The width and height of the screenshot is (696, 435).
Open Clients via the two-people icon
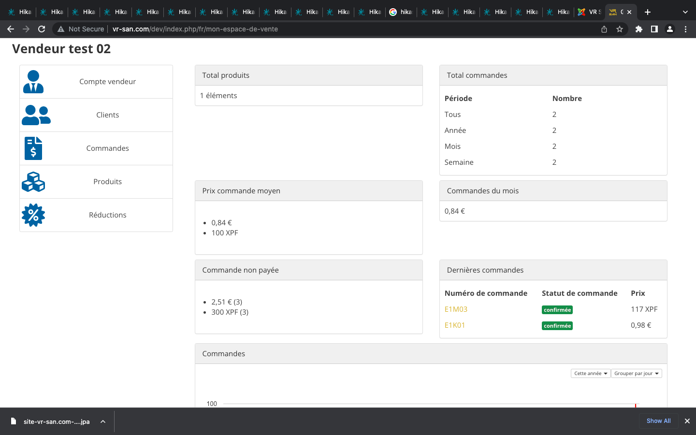[x=36, y=115]
